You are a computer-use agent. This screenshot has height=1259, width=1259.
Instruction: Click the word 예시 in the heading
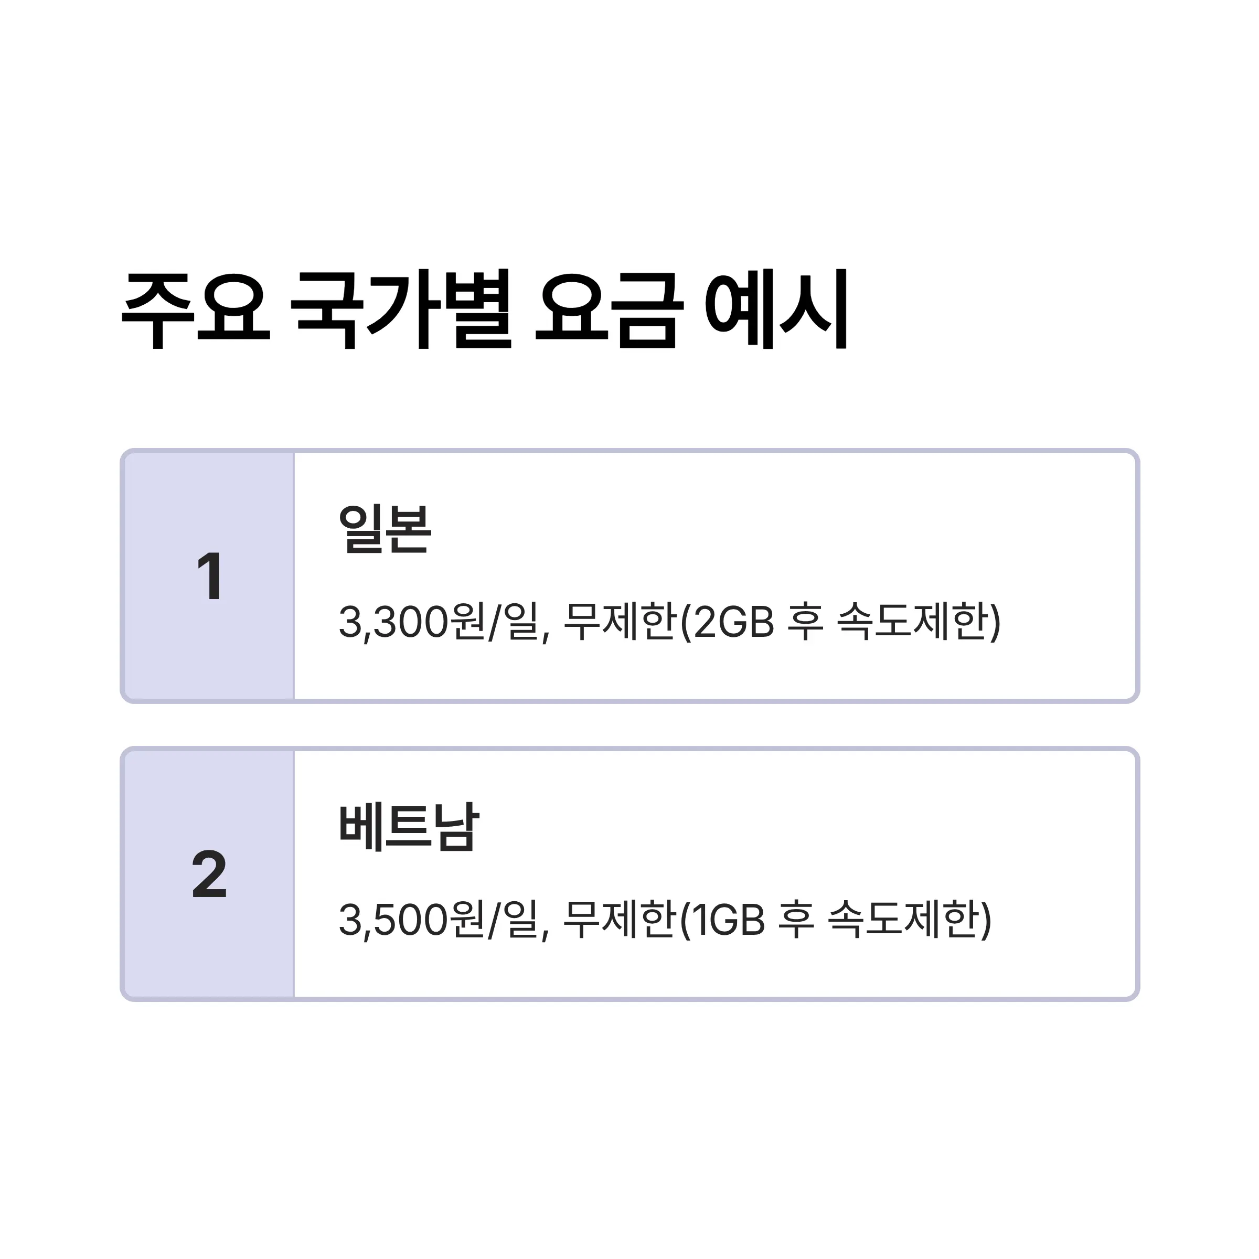pos(776,310)
